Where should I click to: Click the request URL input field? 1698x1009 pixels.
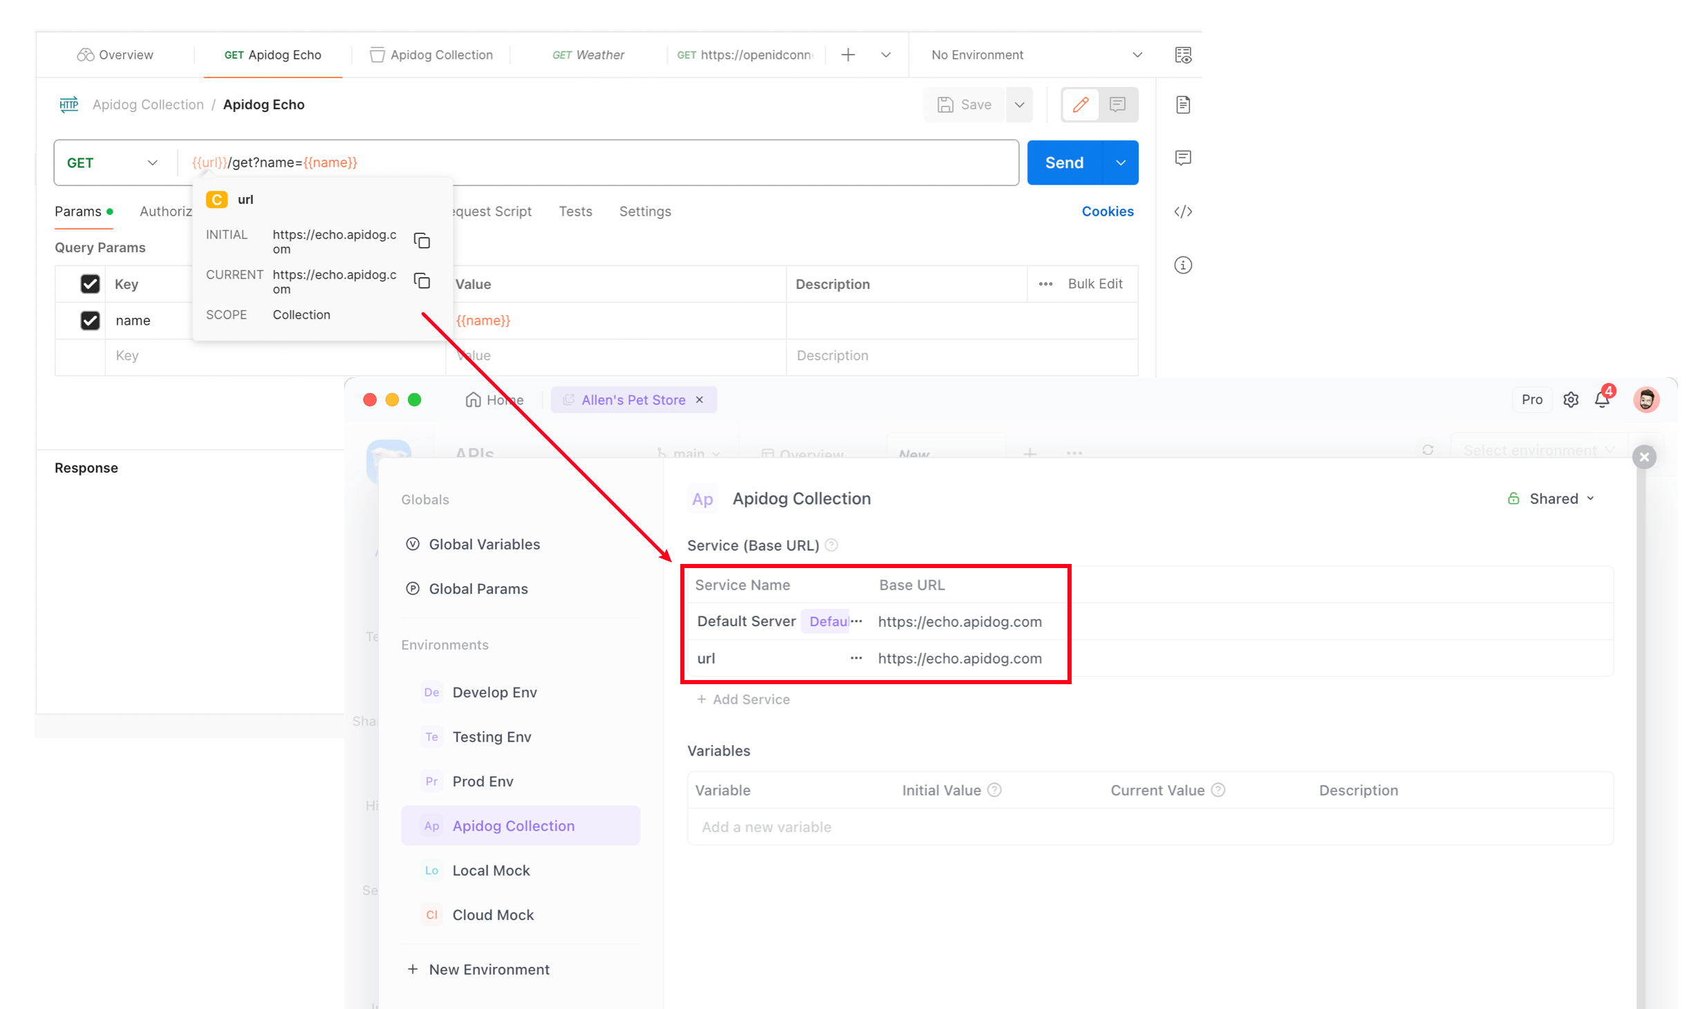598,162
